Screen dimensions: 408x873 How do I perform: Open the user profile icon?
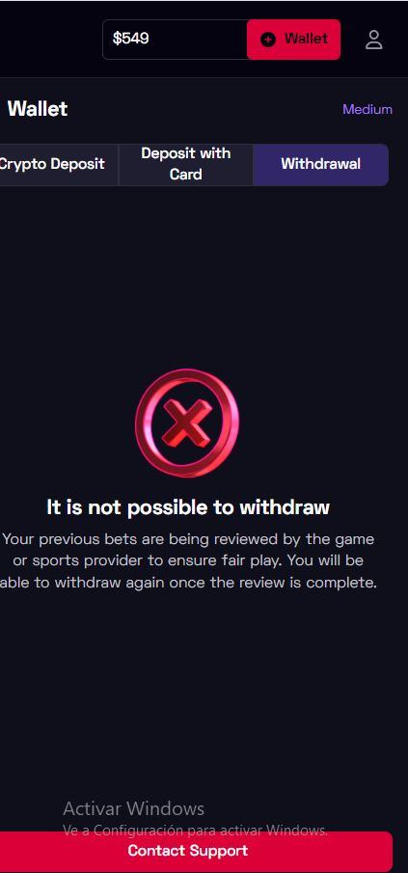point(374,40)
